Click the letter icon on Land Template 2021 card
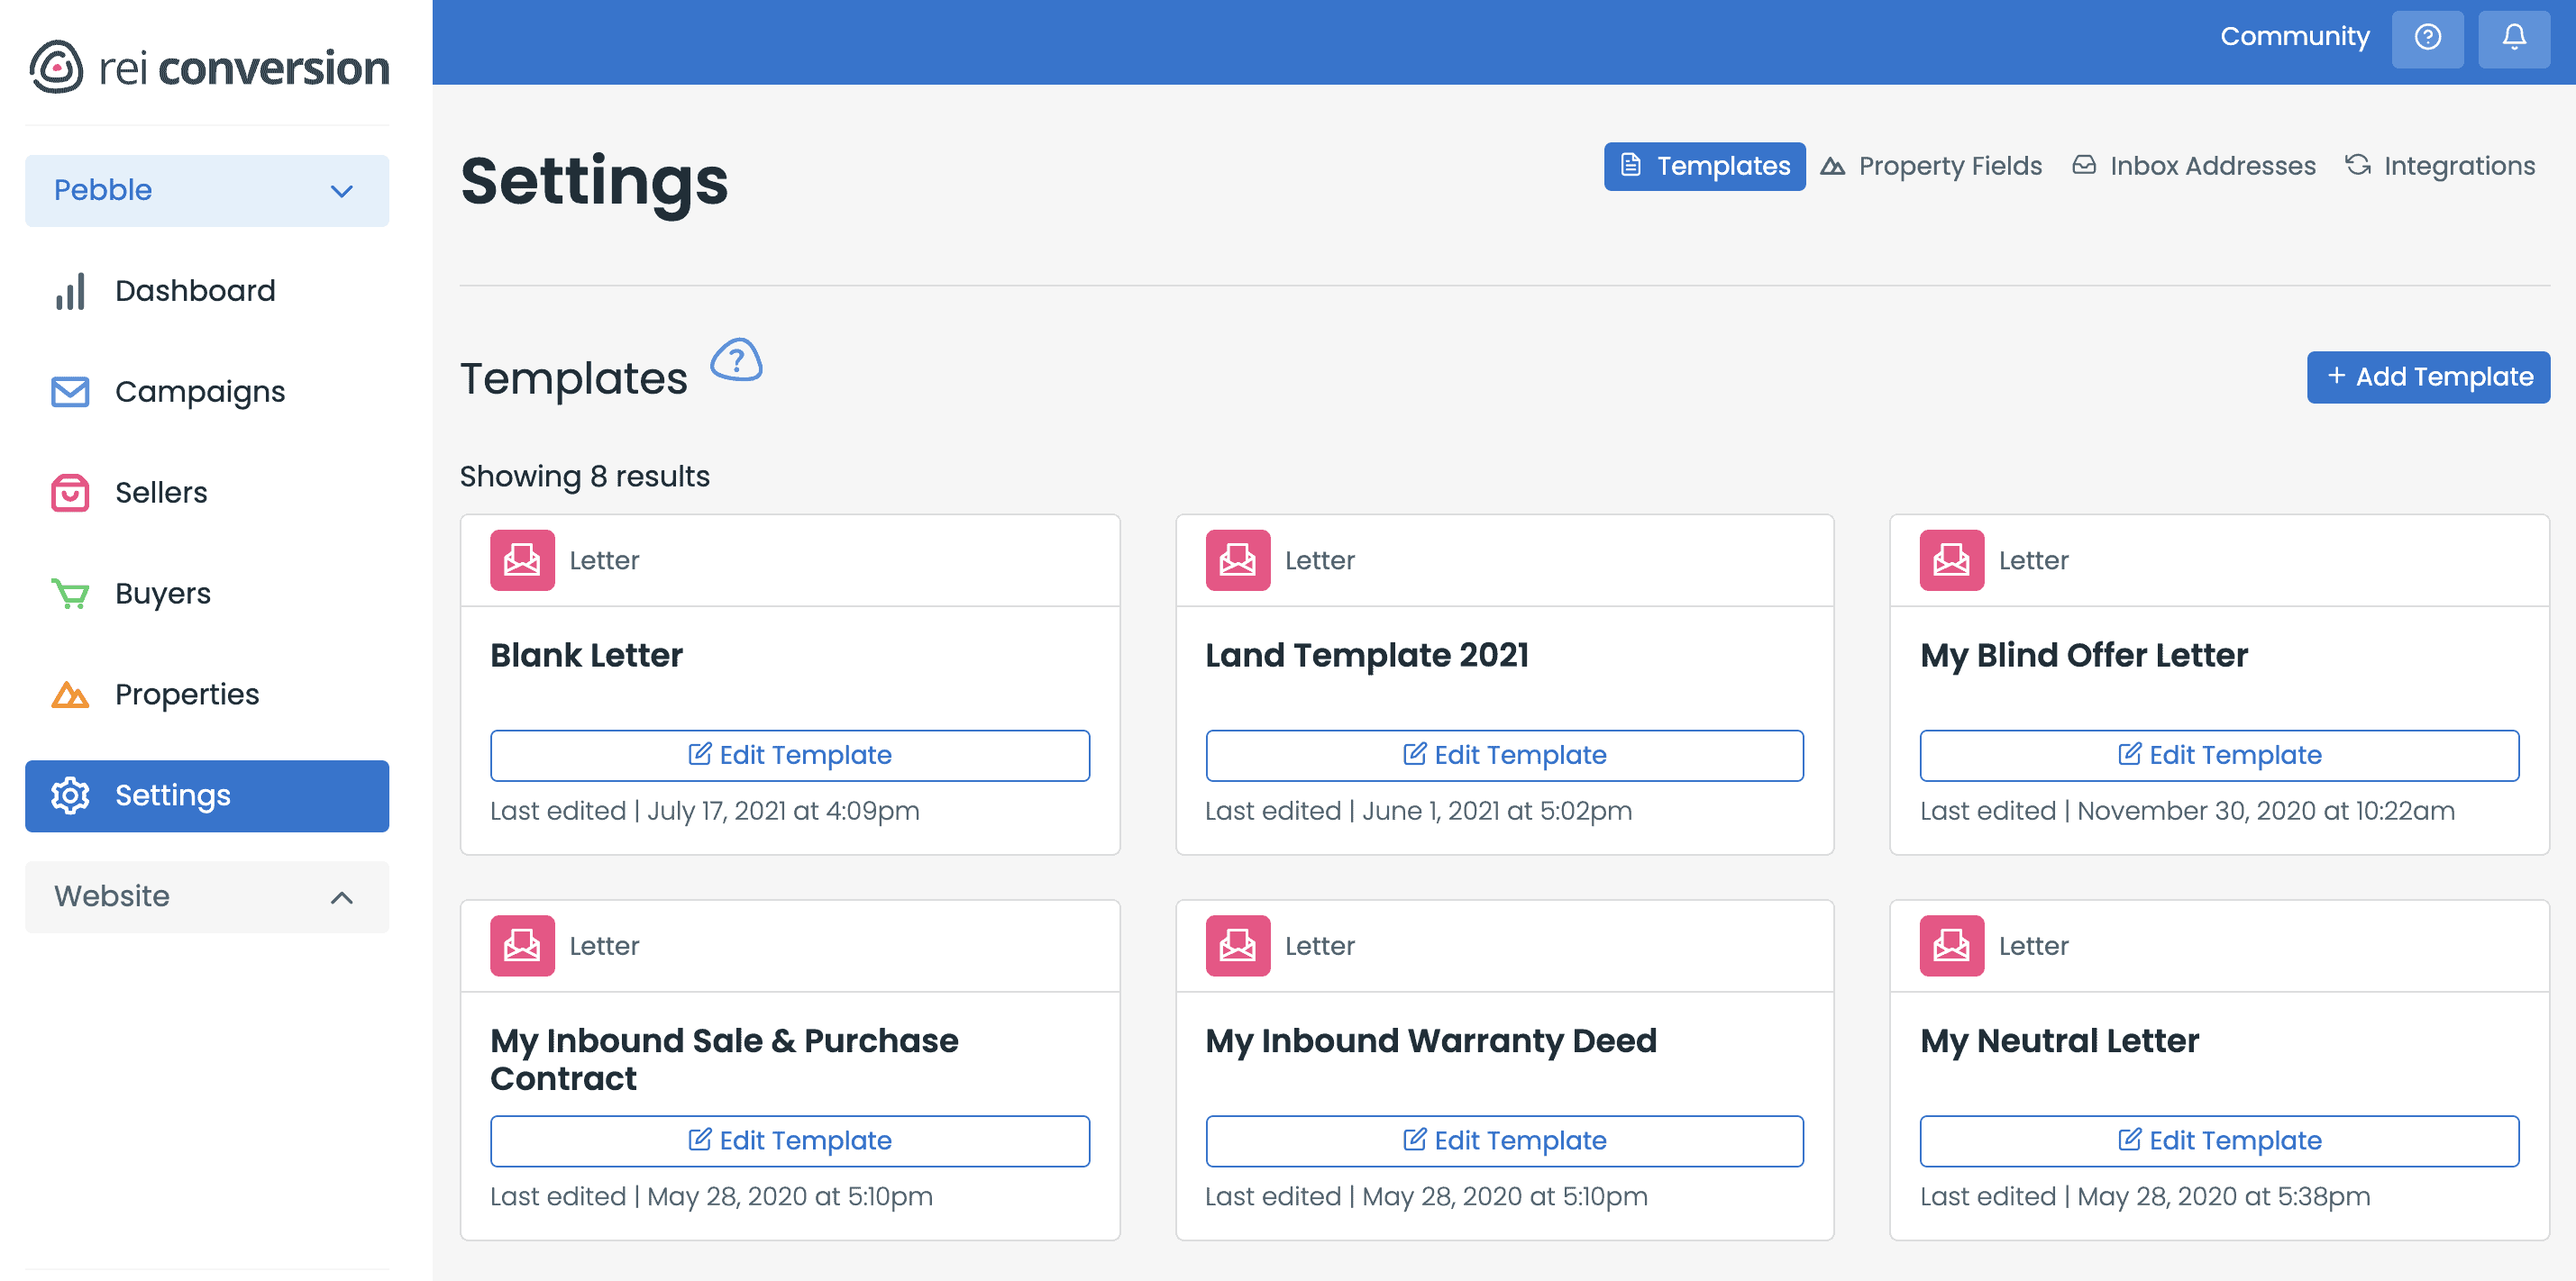 (x=1237, y=560)
